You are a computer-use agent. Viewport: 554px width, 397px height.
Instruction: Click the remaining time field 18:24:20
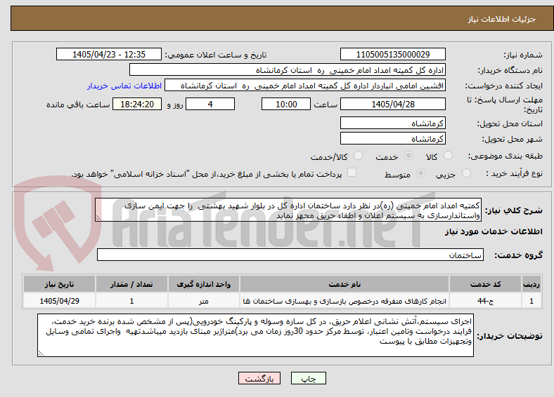click(x=137, y=104)
